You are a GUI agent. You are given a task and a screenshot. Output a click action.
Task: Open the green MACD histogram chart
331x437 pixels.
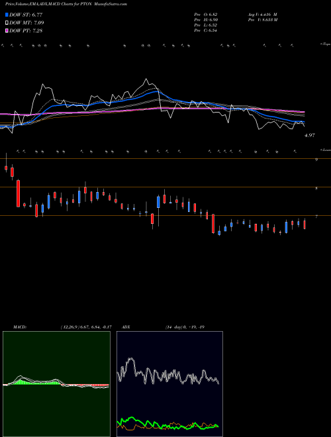pos(56,384)
